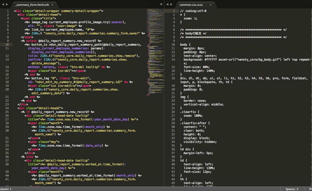Click the "body {" selector line
Image resolution: width=312 pixels, height=191 pixels.
[x=185, y=45]
